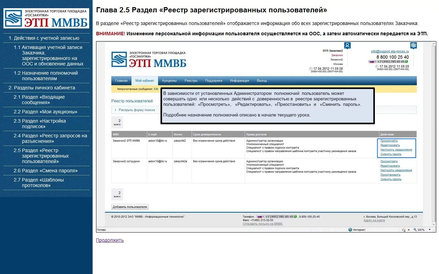Click the clock icon beside 17.04.2012 11:59:59
Screen dimensions: 439x274
377,66
